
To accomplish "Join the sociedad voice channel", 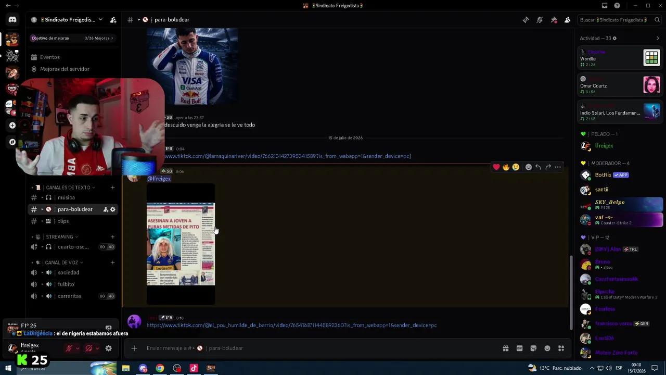I will [73, 272].
